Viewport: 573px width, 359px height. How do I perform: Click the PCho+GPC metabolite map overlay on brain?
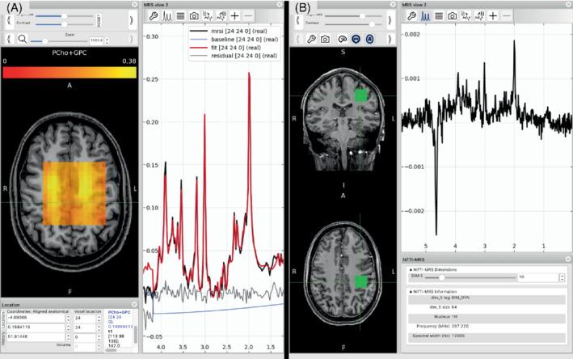coord(74,193)
